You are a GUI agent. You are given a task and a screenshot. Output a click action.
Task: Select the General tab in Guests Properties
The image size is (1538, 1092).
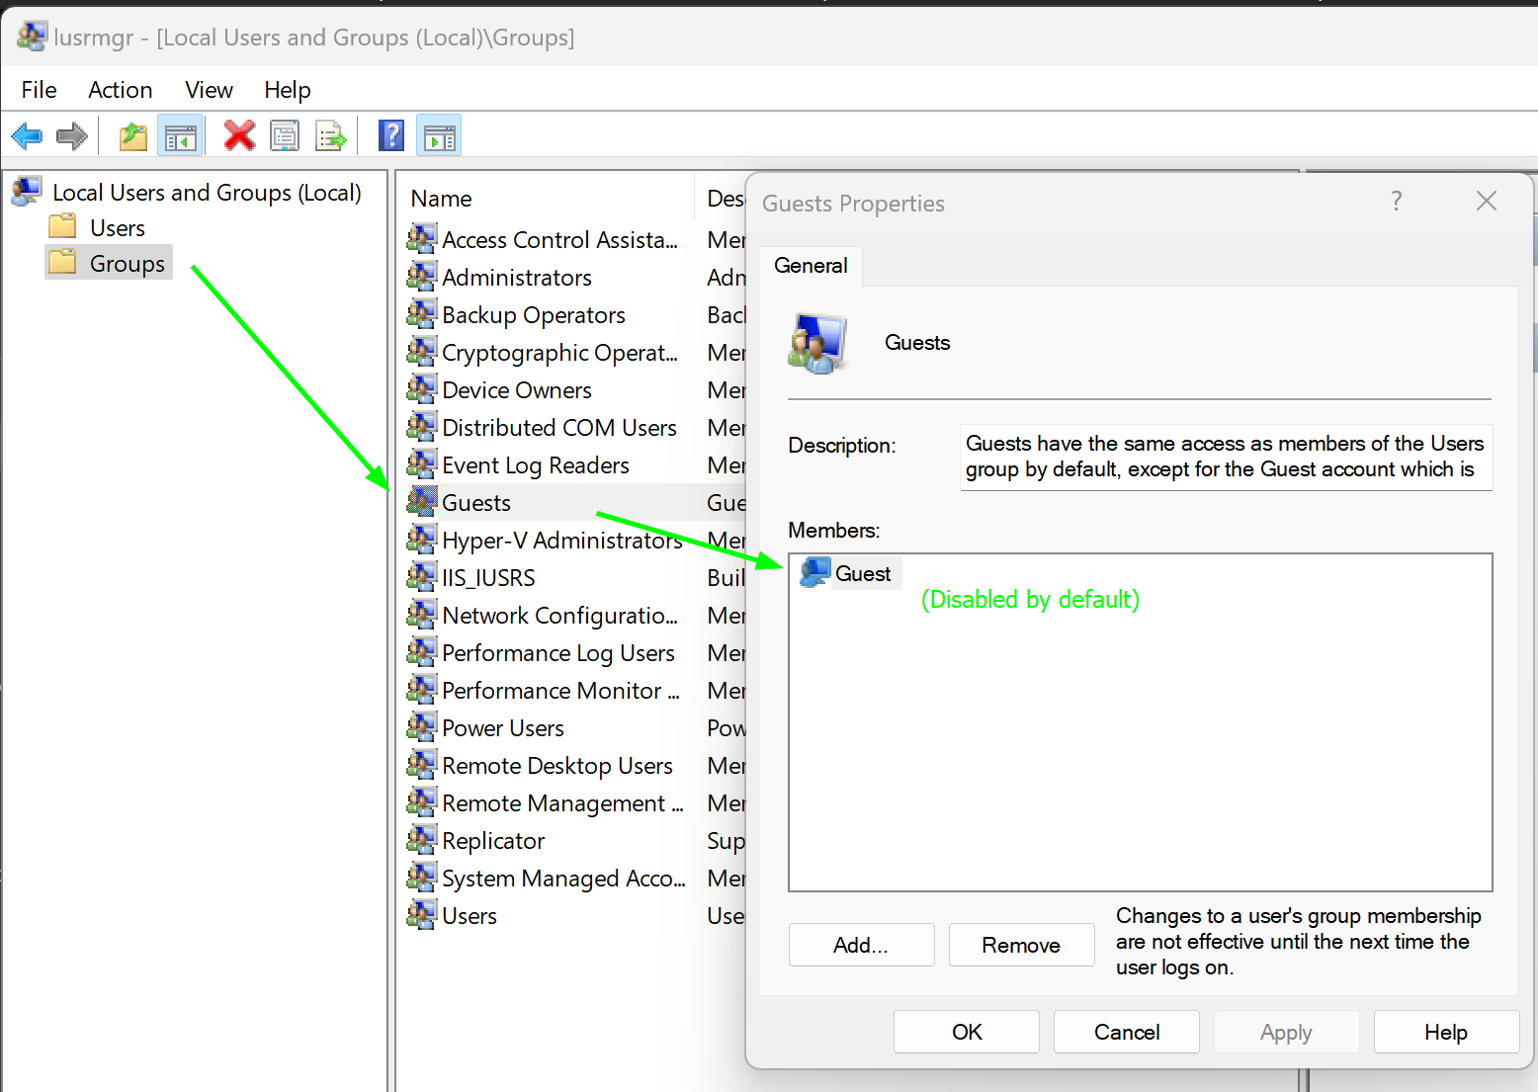[x=811, y=266]
